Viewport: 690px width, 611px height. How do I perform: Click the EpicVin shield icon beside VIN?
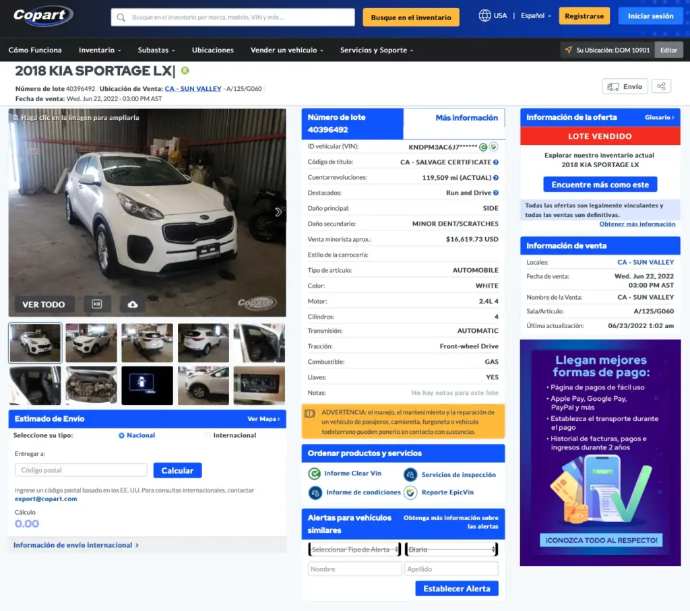(x=493, y=147)
